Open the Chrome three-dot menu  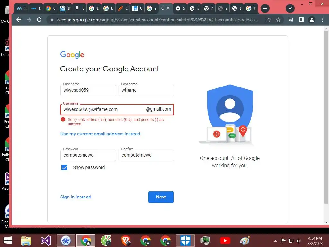[322, 20]
